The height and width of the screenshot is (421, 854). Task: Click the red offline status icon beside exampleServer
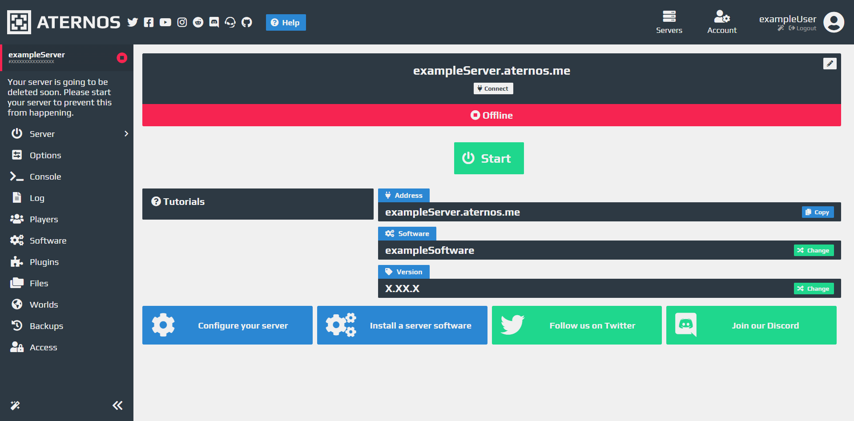[122, 58]
